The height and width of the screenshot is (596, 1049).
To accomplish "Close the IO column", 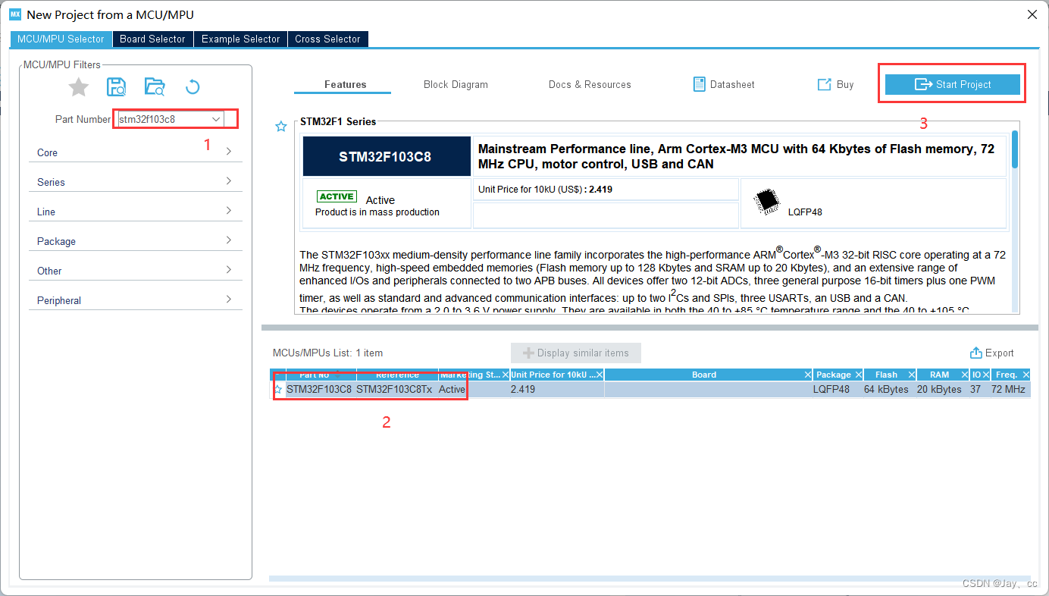I will coord(986,375).
